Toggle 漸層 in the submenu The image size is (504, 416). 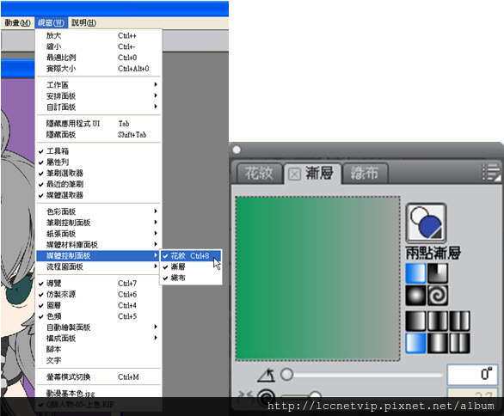click(191, 266)
